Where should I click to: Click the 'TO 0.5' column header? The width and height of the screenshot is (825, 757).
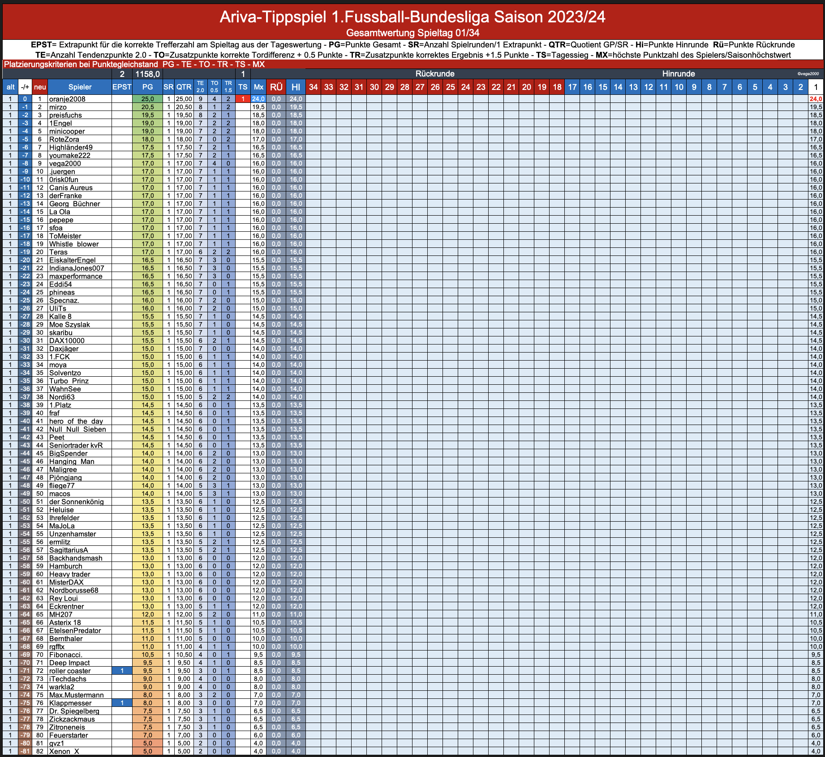pos(215,87)
